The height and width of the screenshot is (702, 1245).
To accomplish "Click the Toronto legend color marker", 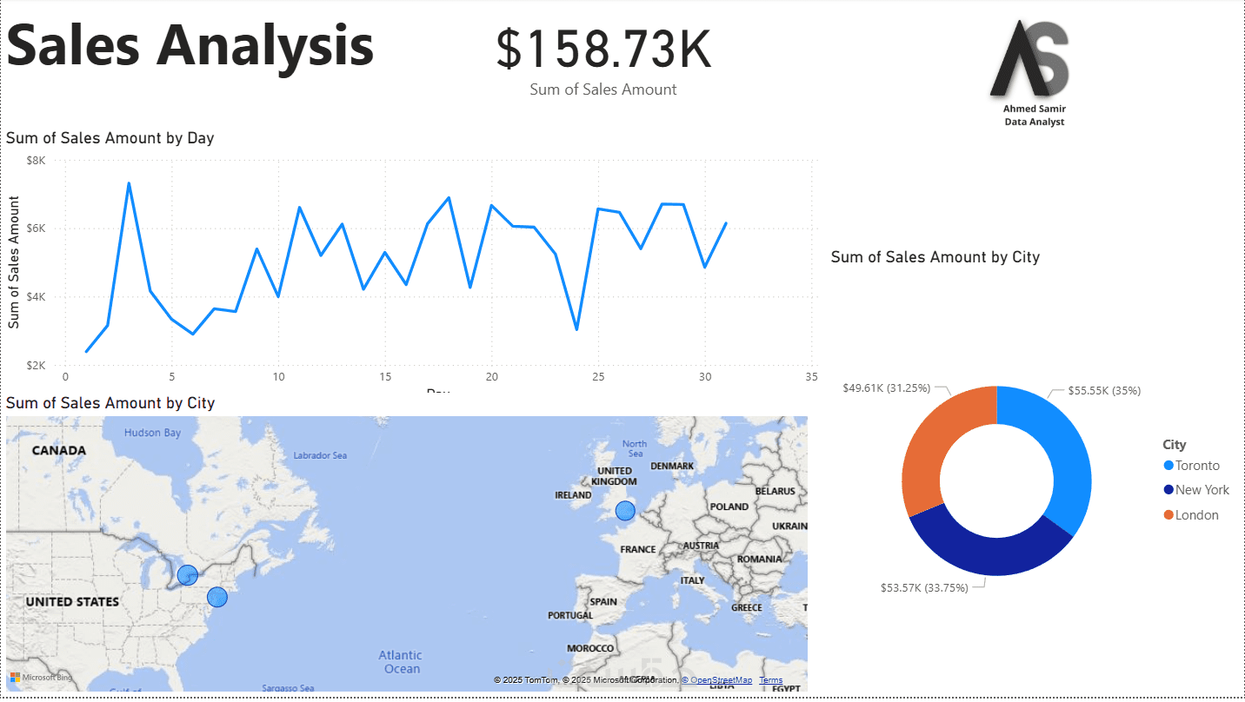I will [x=1168, y=466].
